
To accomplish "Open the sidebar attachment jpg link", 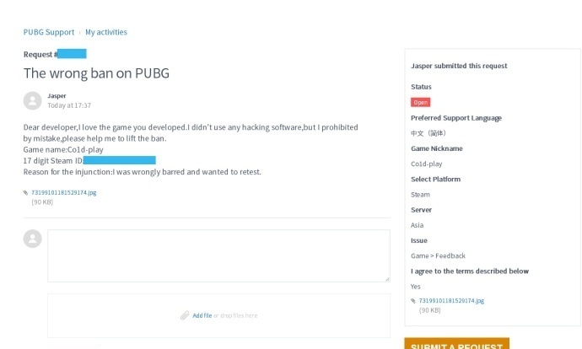I will click(x=451, y=300).
